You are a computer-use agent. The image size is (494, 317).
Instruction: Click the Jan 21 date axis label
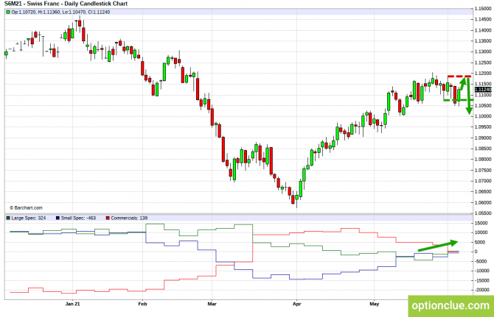point(72,304)
